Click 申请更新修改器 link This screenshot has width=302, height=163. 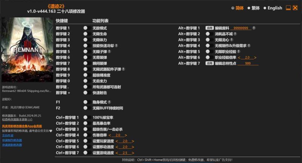pyautogui.click(x=12, y=145)
